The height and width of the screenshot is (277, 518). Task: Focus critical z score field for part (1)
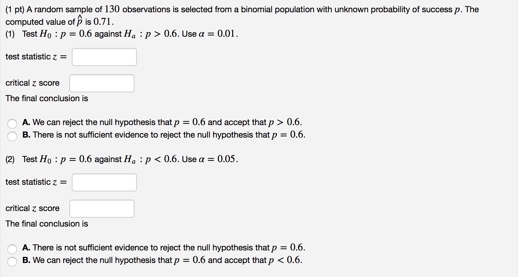tap(102, 83)
